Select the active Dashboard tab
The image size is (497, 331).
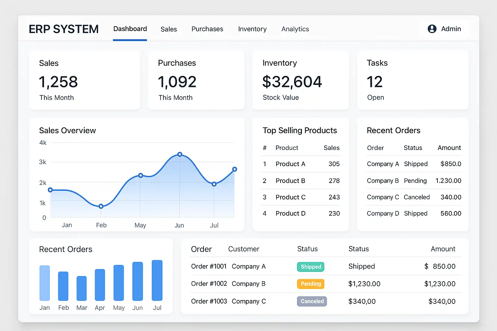130,29
